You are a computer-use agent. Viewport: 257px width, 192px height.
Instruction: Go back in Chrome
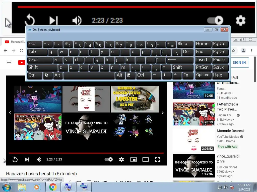[x=6, y=50]
